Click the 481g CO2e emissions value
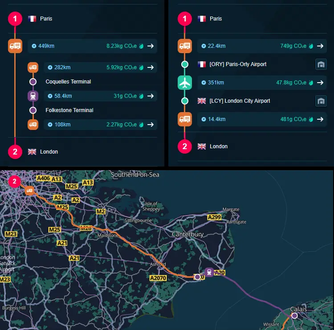This screenshot has width=334, height=330. pos(293,119)
